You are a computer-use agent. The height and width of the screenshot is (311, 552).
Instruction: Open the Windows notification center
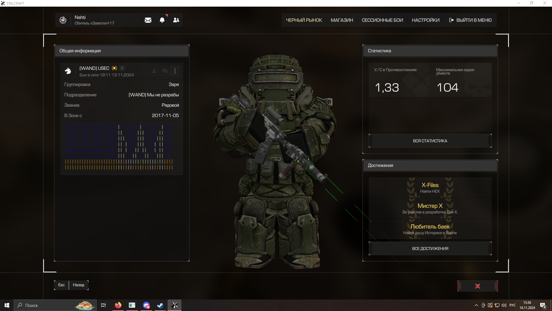pyautogui.click(x=543, y=305)
